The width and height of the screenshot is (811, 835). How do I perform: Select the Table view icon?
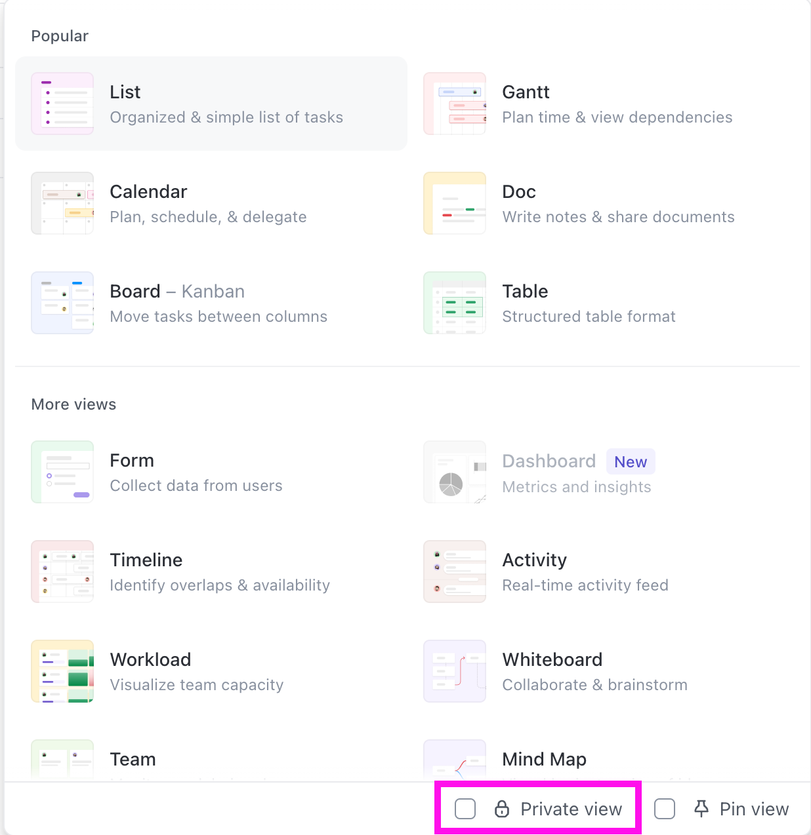tap(455, 303)
